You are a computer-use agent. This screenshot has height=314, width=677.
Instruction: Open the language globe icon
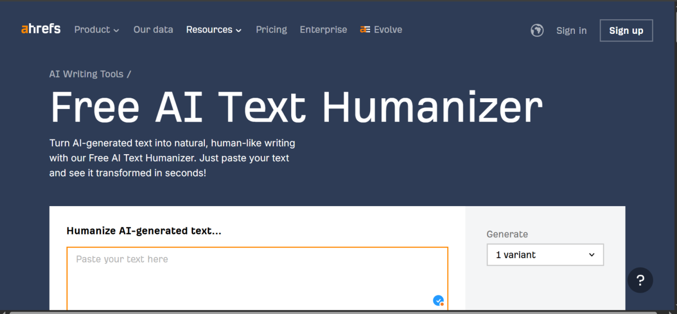point(537,30)
